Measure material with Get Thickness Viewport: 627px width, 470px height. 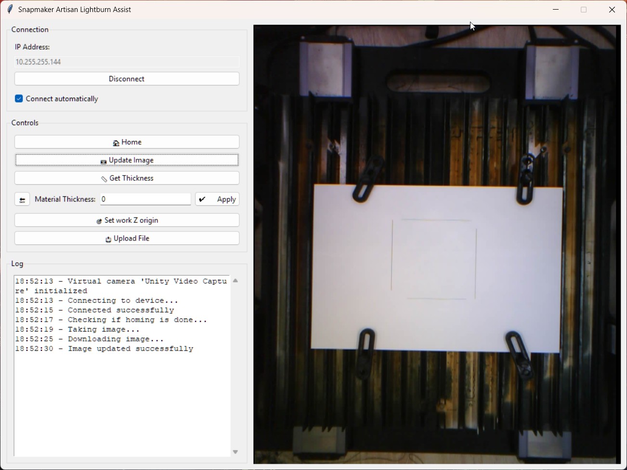(127, 178)
